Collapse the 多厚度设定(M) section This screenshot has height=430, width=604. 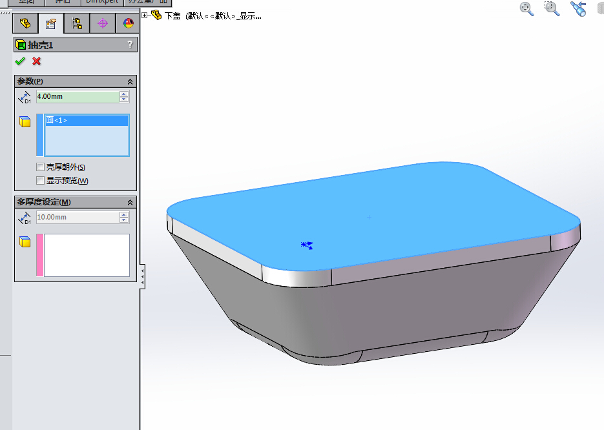(x=130, y=203)
